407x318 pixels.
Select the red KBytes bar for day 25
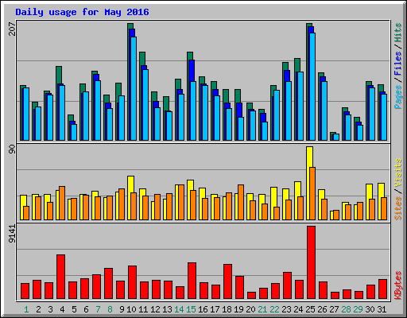pyautogui.click(x=312, y=262)
